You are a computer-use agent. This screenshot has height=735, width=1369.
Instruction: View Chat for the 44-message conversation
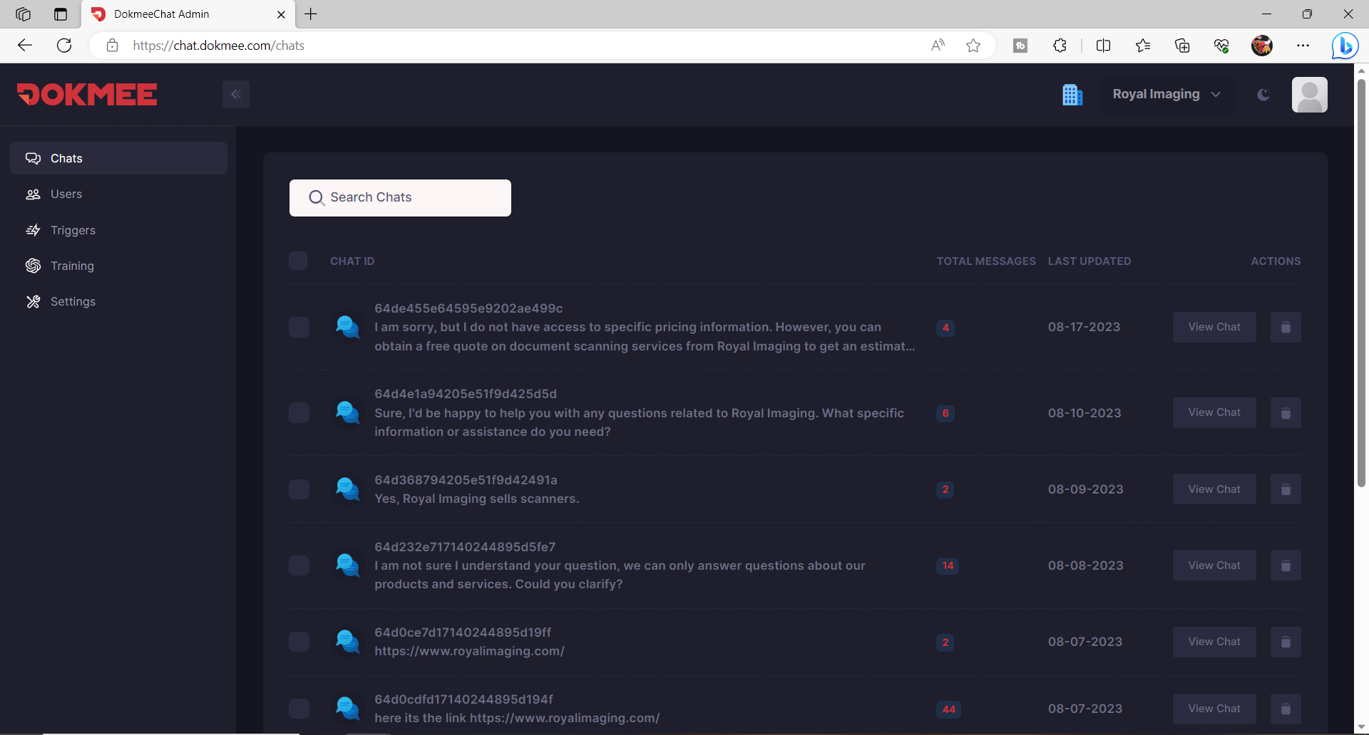click(1214, 709)
